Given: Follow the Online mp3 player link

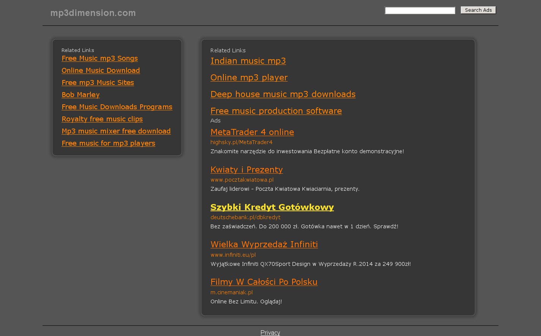Looking at the screenshot, I should [x=249, y=77].
